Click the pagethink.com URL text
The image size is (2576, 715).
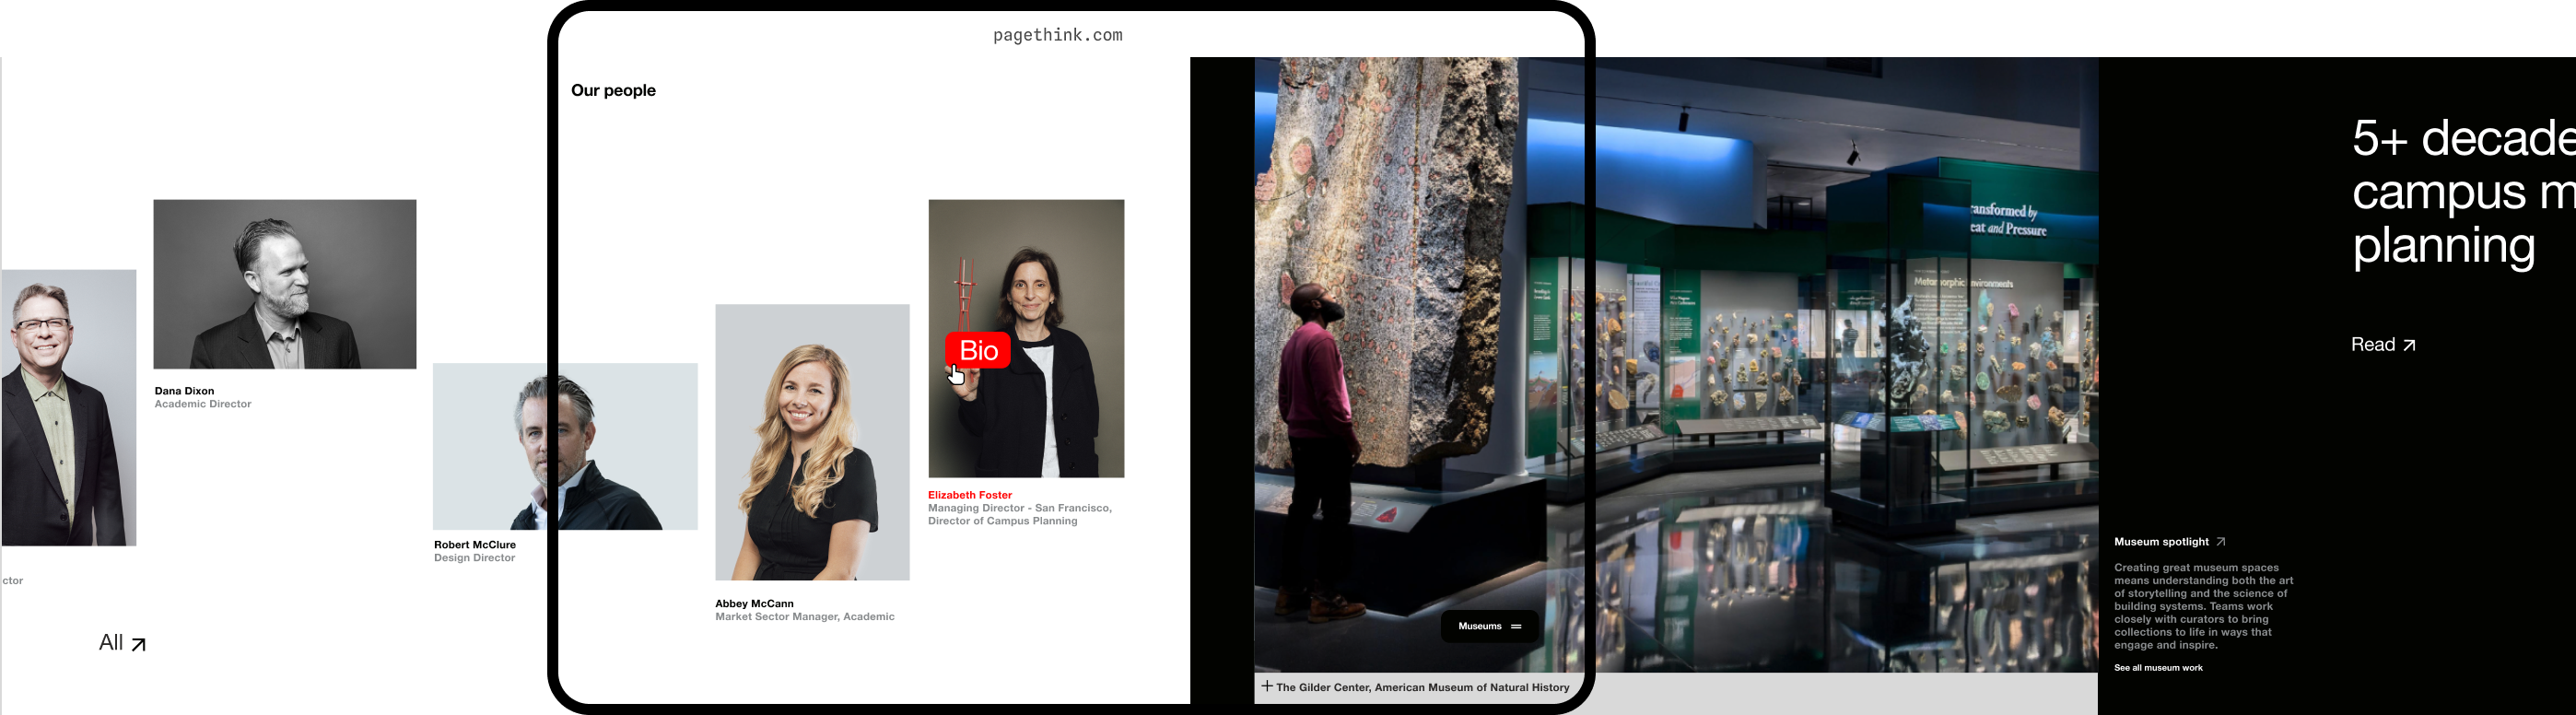[1057, 35]
